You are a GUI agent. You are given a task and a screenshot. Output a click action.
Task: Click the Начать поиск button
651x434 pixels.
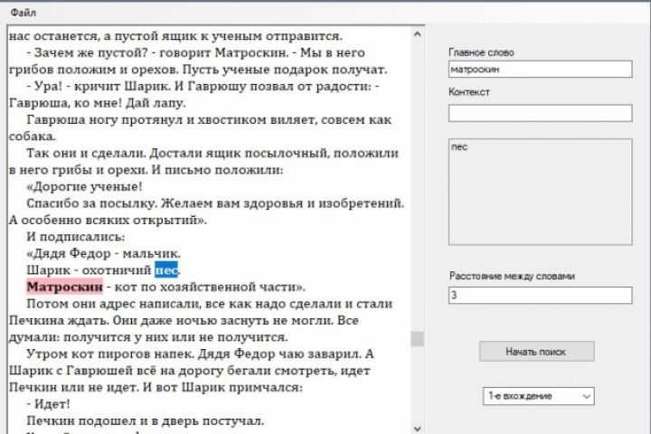coord(536,352)
